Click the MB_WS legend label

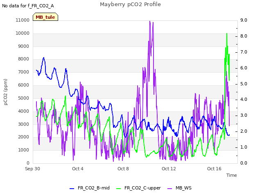[x=183, y=188]
